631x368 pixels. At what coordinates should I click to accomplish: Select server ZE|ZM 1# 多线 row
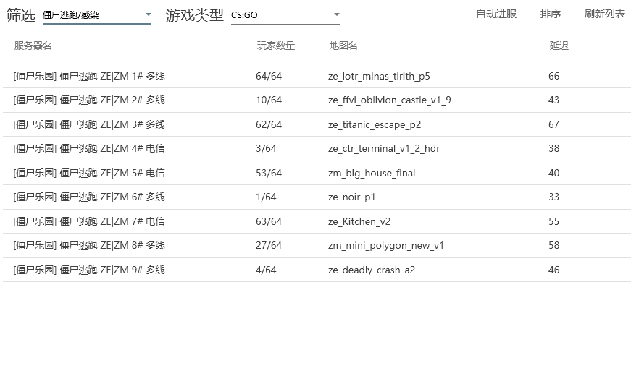89,76
